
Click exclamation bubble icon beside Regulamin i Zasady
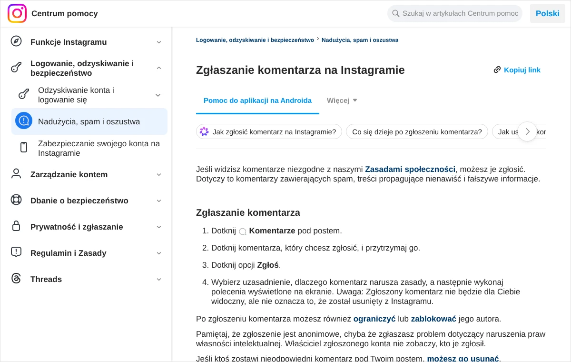[16, 252]
